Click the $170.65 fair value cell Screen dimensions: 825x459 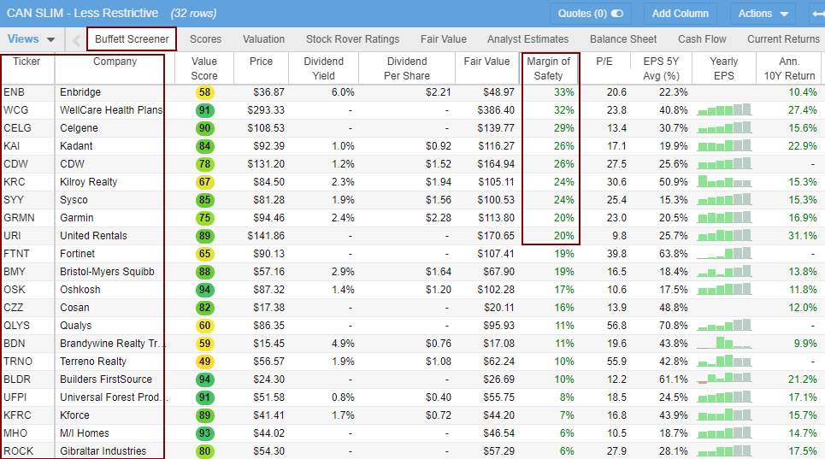tap(496, 236)
